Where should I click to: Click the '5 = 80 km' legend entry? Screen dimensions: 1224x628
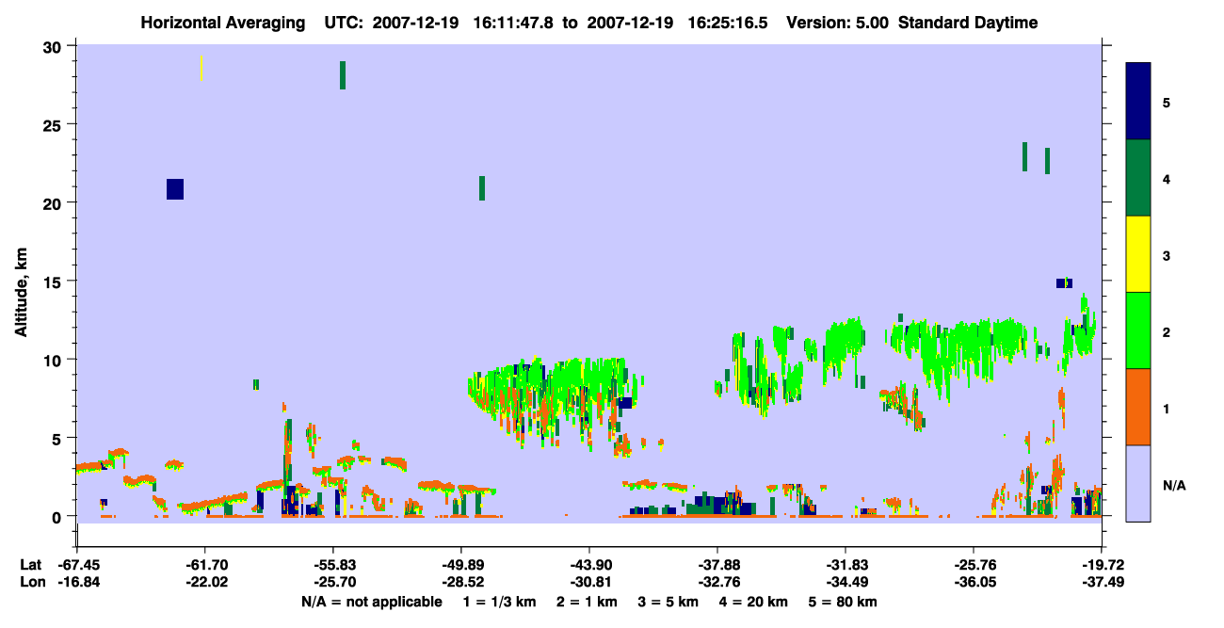(x=843, y=602)
